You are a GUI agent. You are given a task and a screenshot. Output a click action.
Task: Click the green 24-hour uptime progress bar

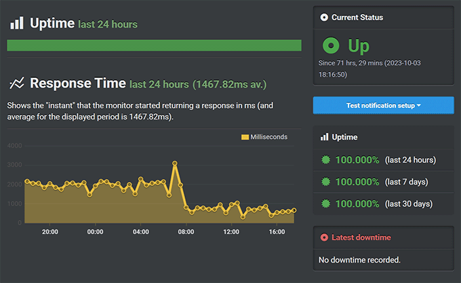pos(154,45)
